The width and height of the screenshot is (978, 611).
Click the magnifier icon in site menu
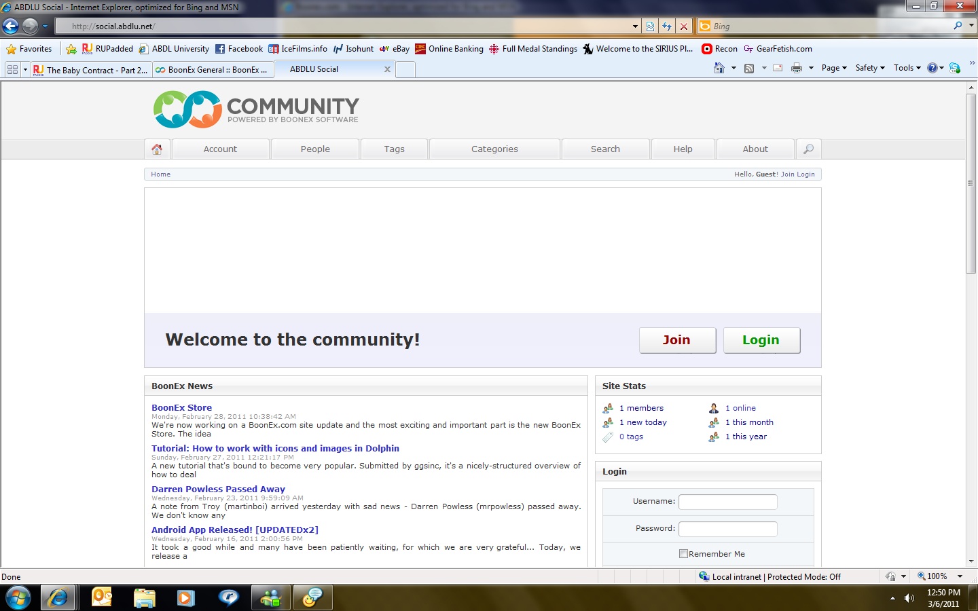pos(808,149)
